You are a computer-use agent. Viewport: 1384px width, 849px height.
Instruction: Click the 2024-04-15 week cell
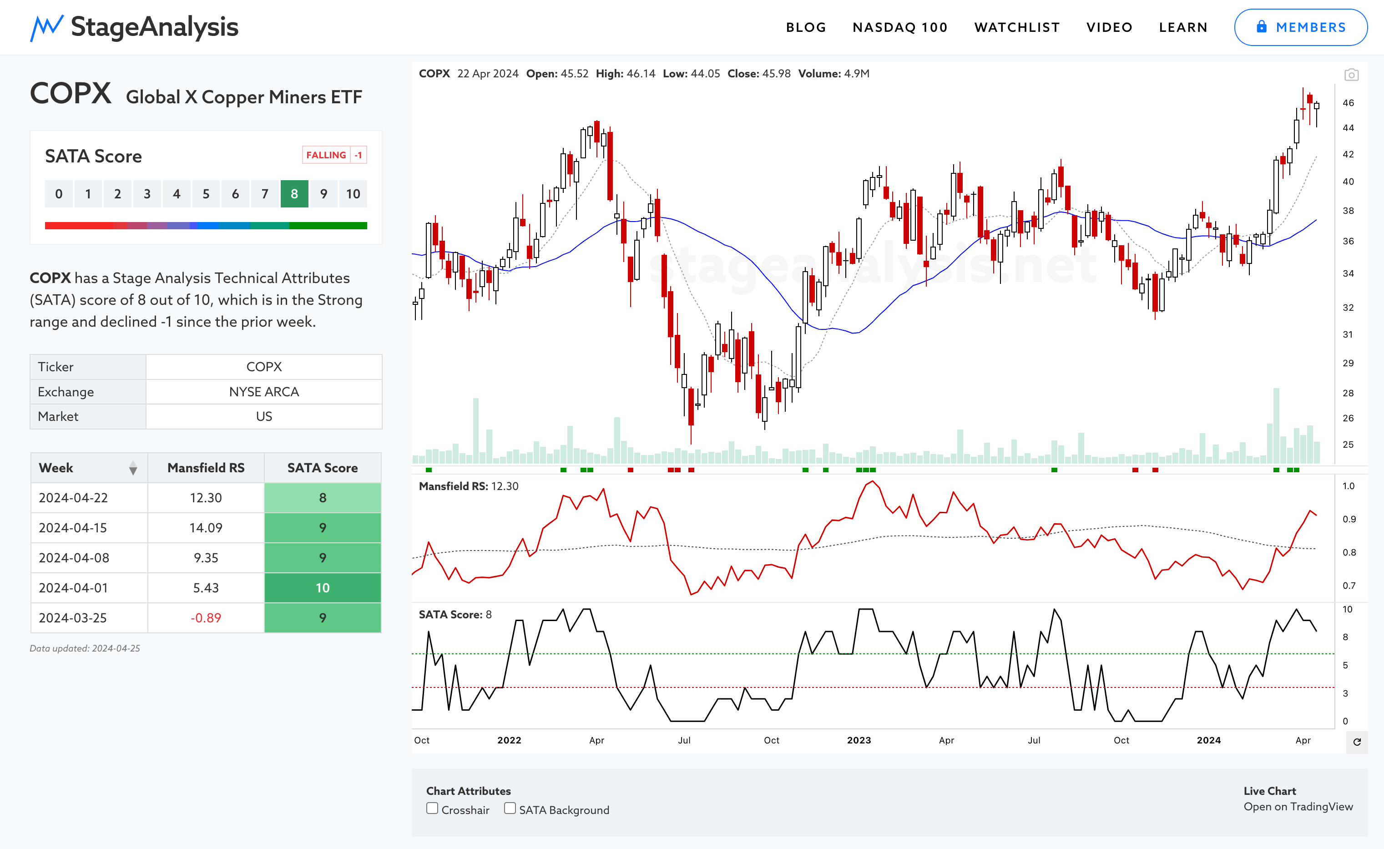pos(89,528)
